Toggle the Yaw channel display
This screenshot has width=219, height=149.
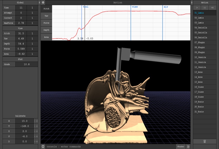tap(46, 16)
